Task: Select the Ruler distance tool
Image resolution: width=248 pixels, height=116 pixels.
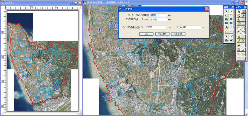Action: pos(244,45)
